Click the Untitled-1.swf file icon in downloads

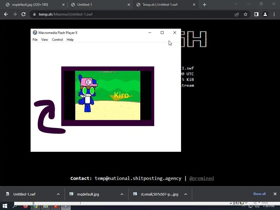click(8, 194)
